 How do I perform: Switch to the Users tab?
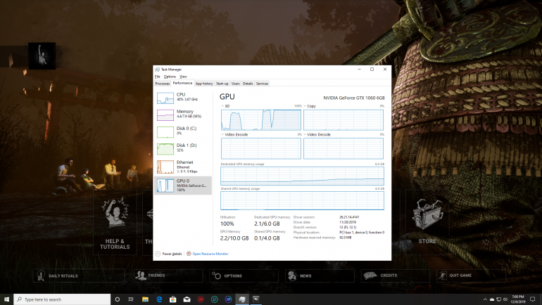click(x=235, y=84)
